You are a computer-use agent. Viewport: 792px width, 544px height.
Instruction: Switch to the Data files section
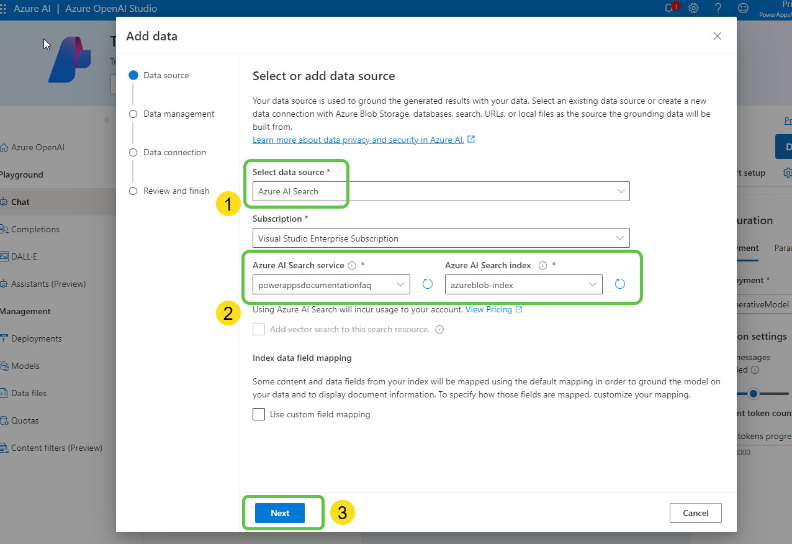click(x=33, y=392)
